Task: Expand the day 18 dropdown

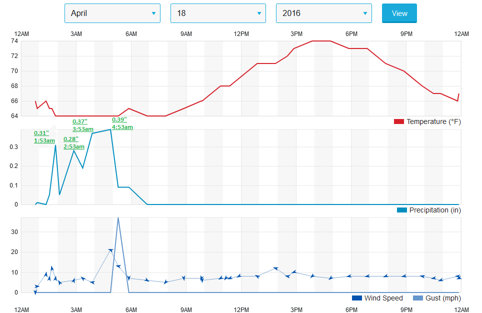Action: pos(217,13)
